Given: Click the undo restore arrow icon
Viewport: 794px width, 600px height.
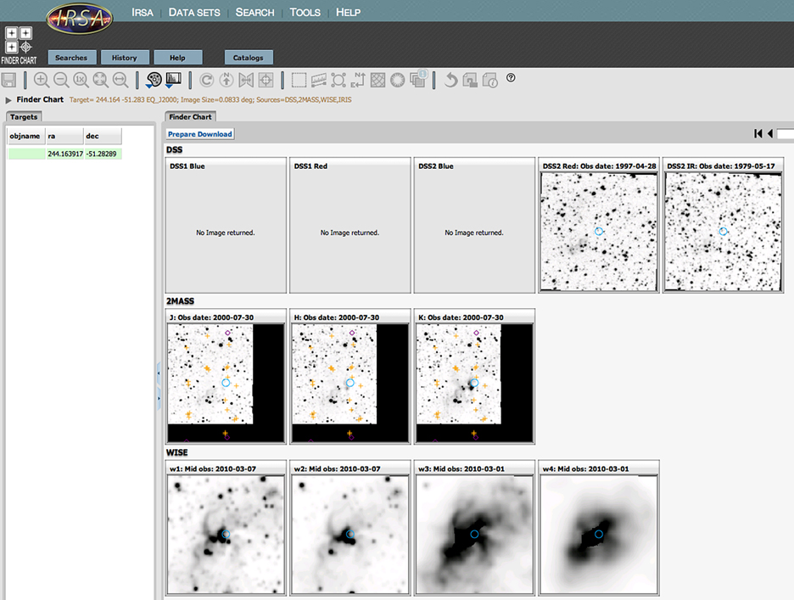Looking at the screenshot, I should pyautogui.click(x=450, y=81).
